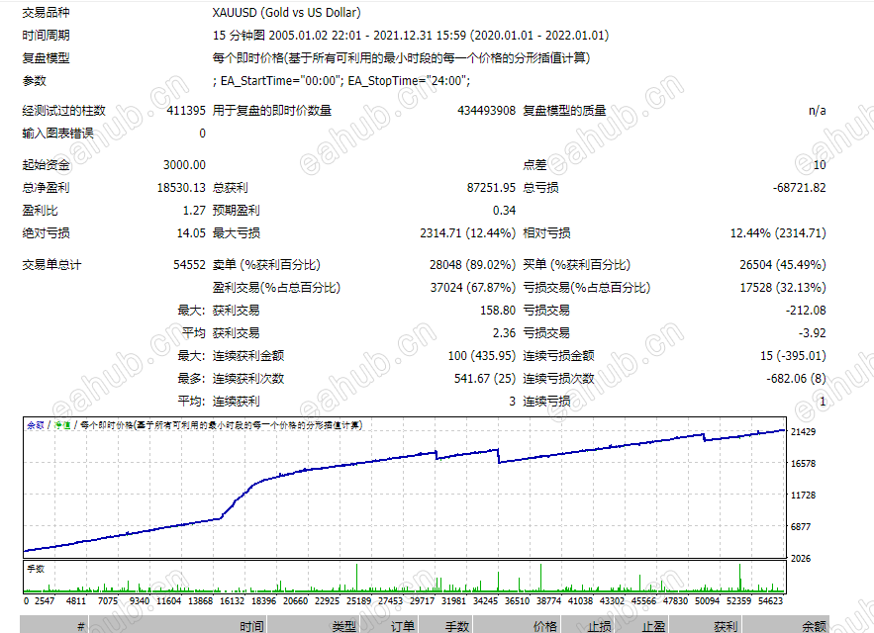Select consecutive wins 100 (435.95)
The width and height of the screenshot is (874, 633).
pyautogui.click(x=482, y=356)
